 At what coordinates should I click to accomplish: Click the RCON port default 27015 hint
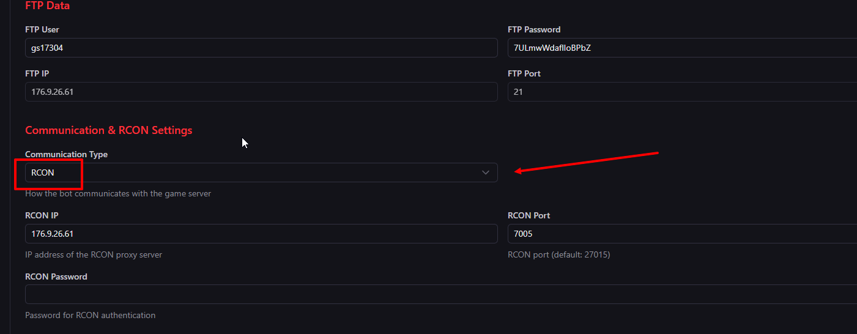tap(558, 254)
